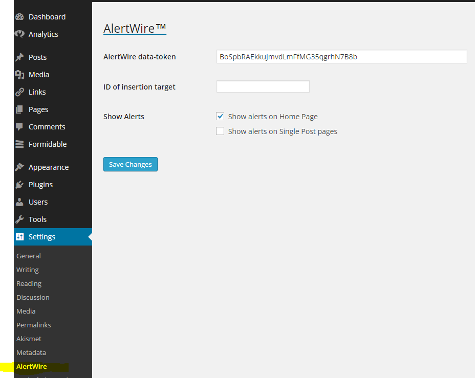Image resolution: width=475 pixels, height=378 pixels.
Task: Click the Comments speech bubble icon
Action: (19, 127)
